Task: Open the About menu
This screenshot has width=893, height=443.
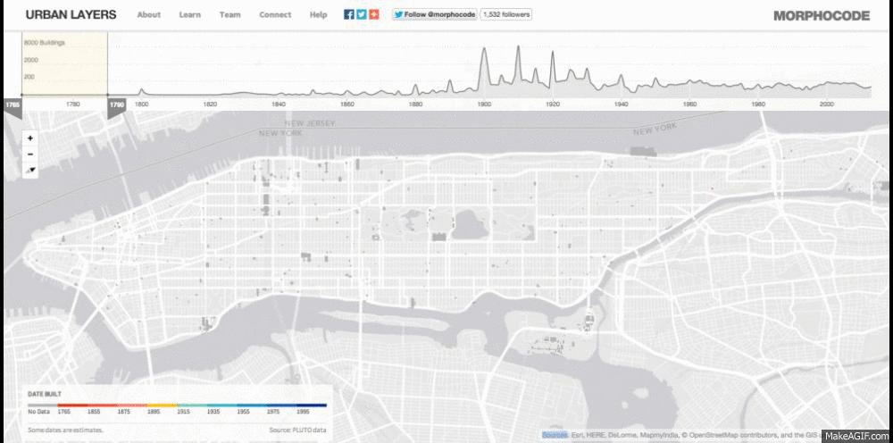Action: (x=149, y=15)
